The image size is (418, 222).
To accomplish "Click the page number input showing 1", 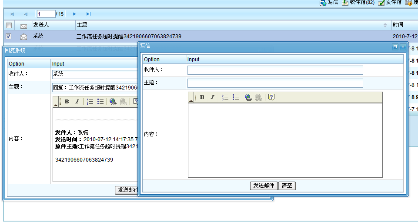I will point(46,14).
